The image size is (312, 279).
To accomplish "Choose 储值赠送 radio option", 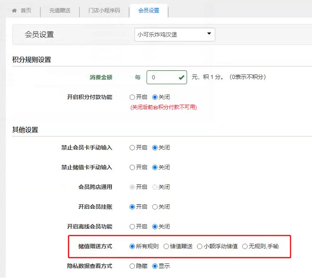I will pyautogui.click(x=166, y=246).
